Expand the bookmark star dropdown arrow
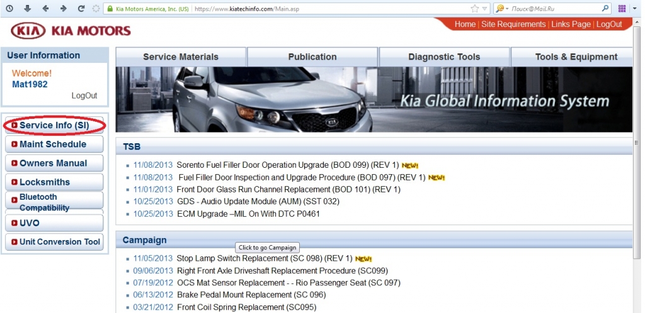Viewport: 645px width, 313px height. [484, 9]
